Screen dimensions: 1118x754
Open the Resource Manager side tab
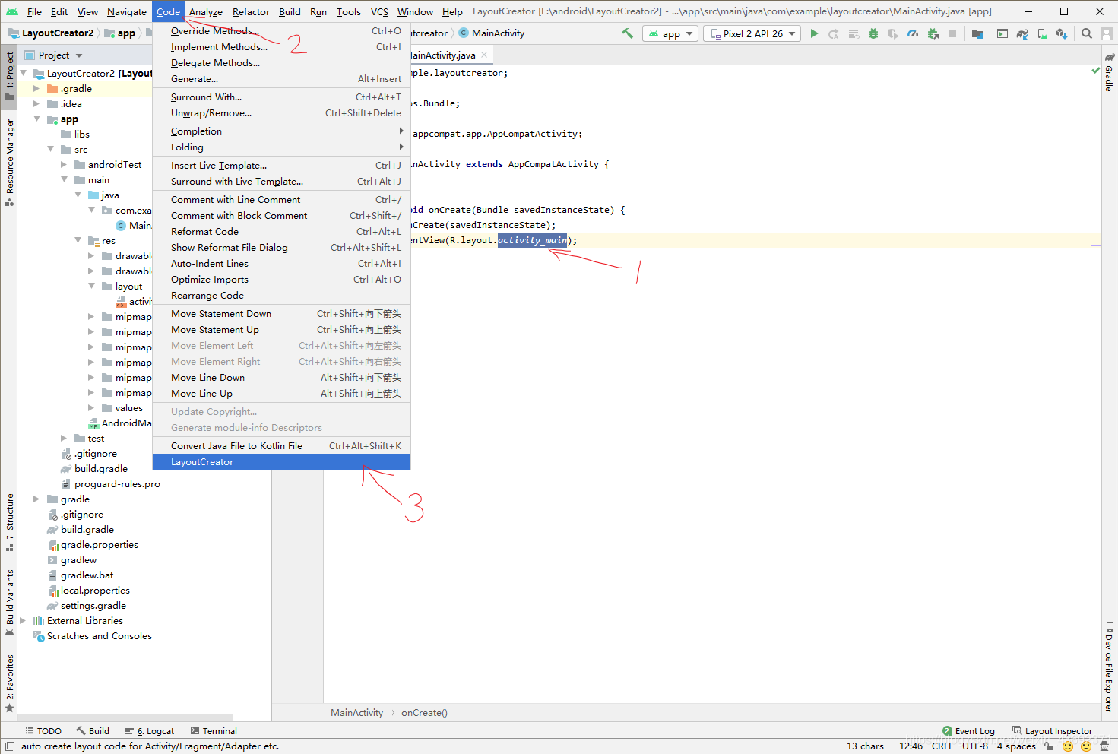pos(9,163)
